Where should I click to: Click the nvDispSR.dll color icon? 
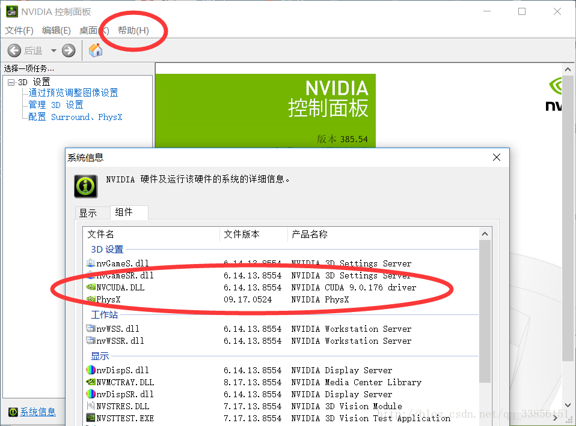tap(90, 394)
